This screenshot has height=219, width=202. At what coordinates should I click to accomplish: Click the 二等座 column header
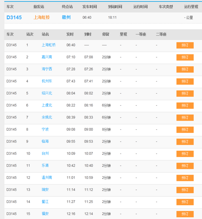[161, 34]
